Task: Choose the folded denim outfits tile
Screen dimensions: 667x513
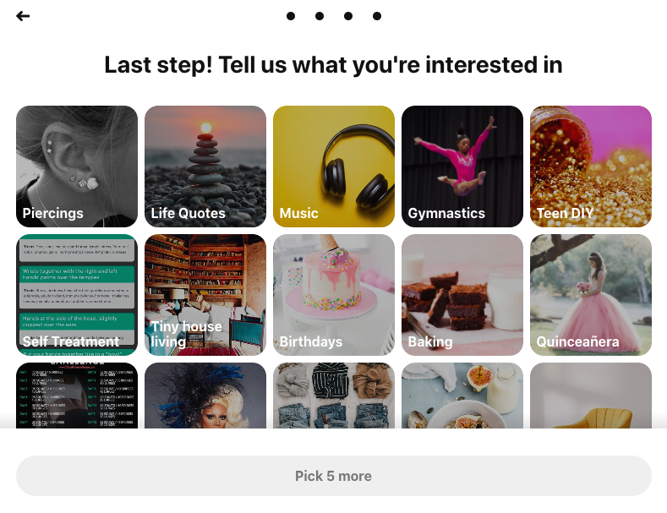Action: coord(334,395)
